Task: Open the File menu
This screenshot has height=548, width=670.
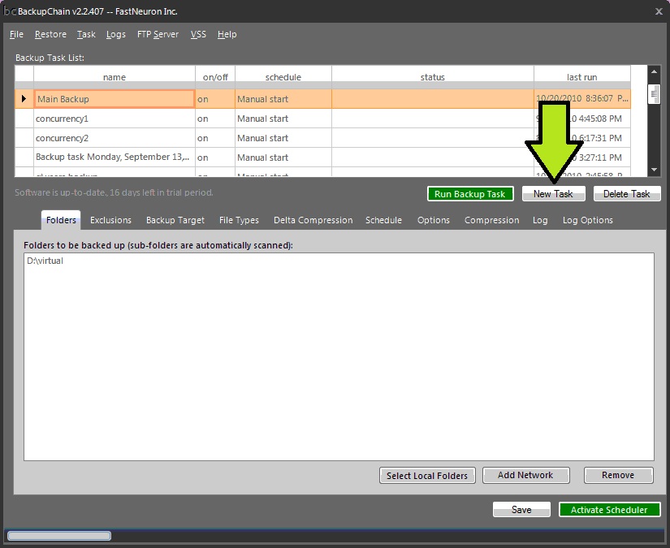Action: [x=16, y=34]
